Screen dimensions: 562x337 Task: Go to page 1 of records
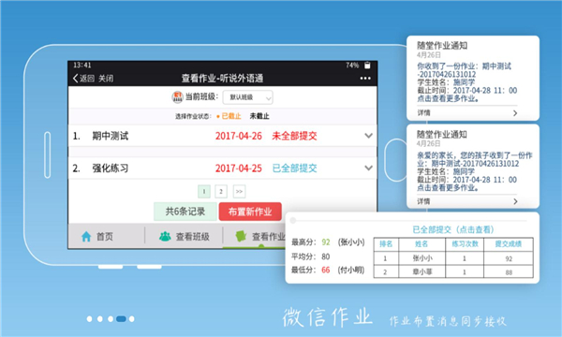tap(204, 192)
